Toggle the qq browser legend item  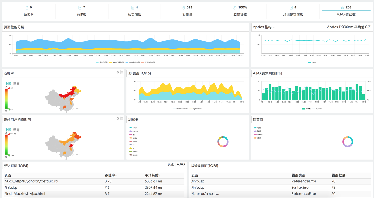[132, 135]
